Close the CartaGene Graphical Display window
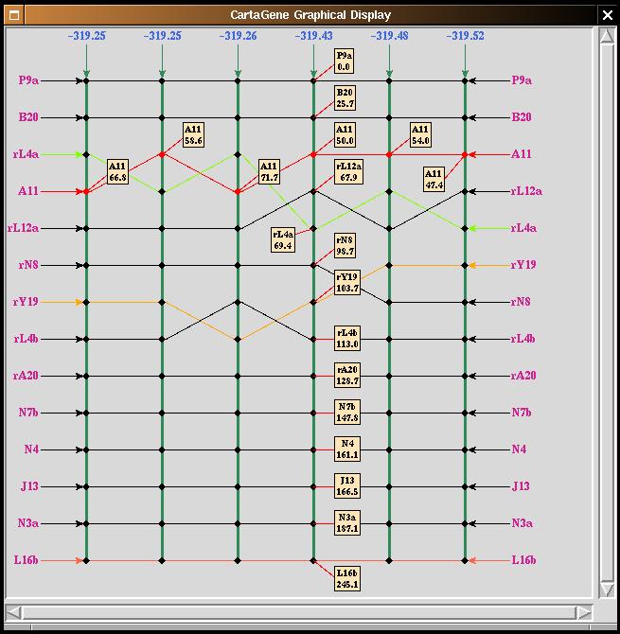Image resolution: width=620 pixels, height=634 pixels. click(607, 15)
